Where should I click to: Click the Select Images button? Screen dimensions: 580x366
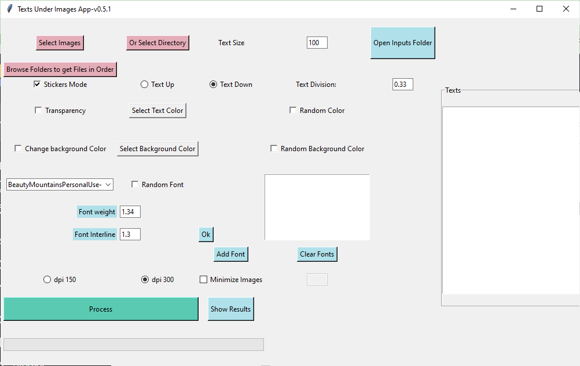click(x=60, y=43)
